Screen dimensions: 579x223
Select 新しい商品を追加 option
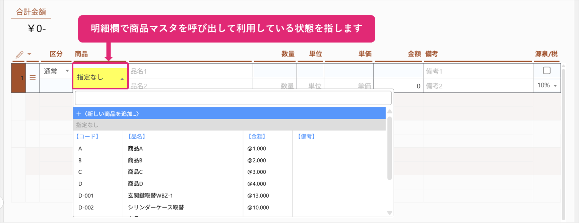coord(229,114)
